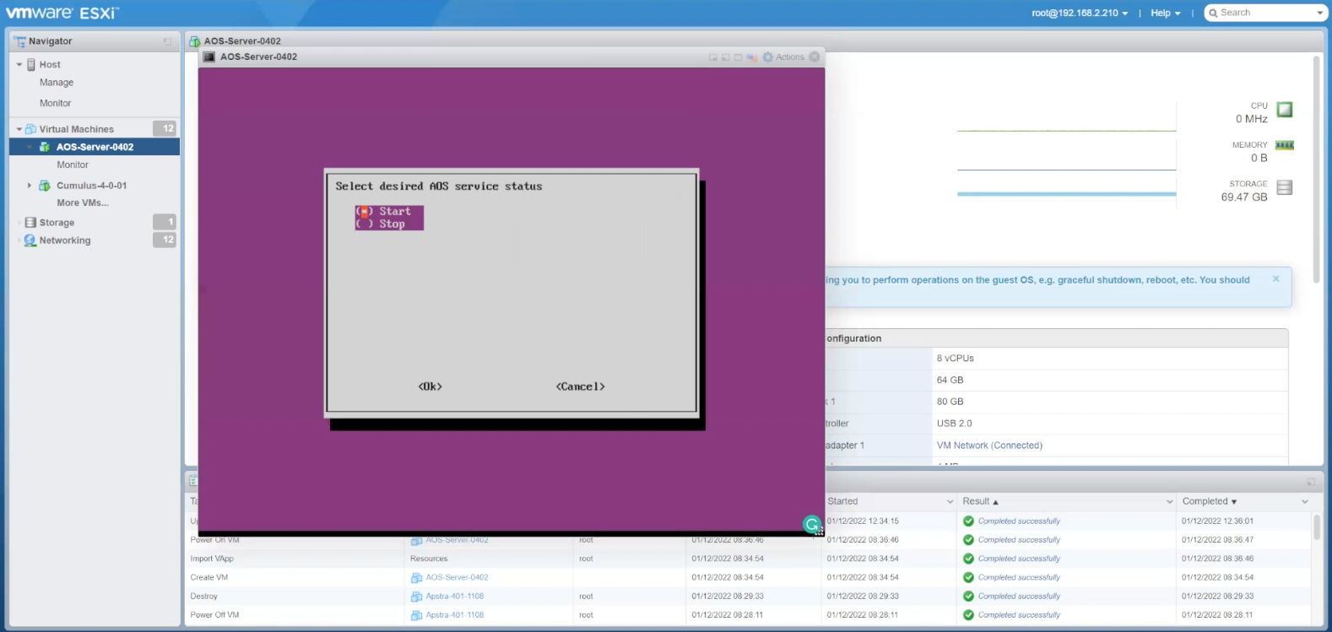Screen dimensions: 1332x632
Task: Select the Start radio option
Action: click(365, 212)
